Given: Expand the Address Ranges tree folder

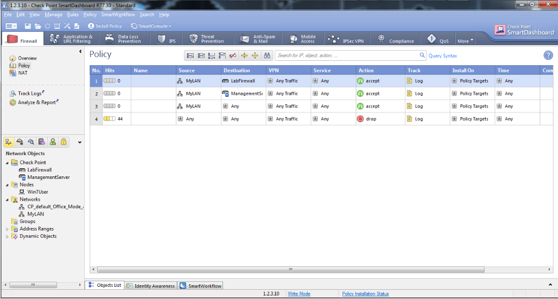Looking at the screenshot, I should 8,229.
